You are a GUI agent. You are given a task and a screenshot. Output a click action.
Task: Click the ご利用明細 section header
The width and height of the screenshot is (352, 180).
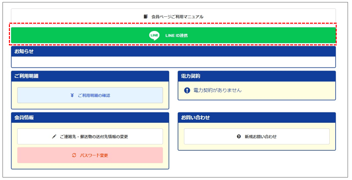point(90,76)
